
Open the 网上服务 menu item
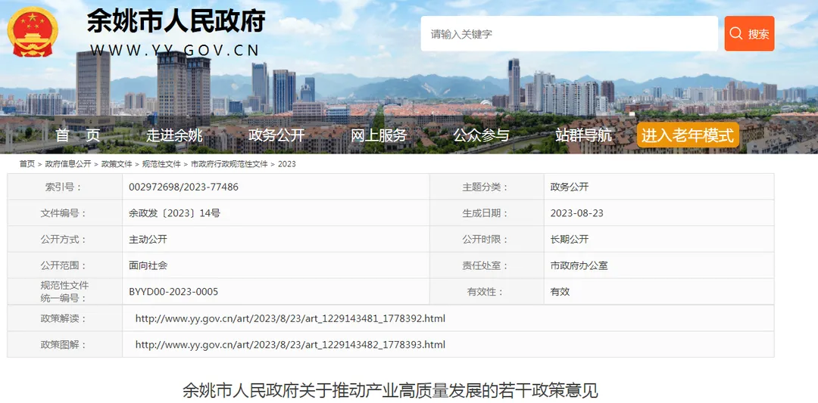click(379, 135)
